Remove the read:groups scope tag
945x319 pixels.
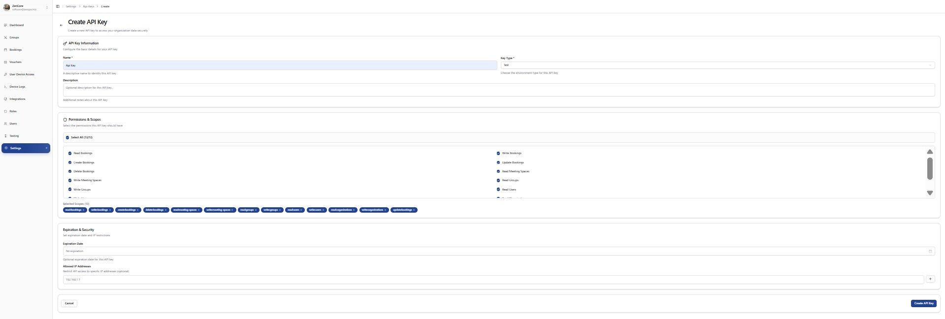[256, 210]
